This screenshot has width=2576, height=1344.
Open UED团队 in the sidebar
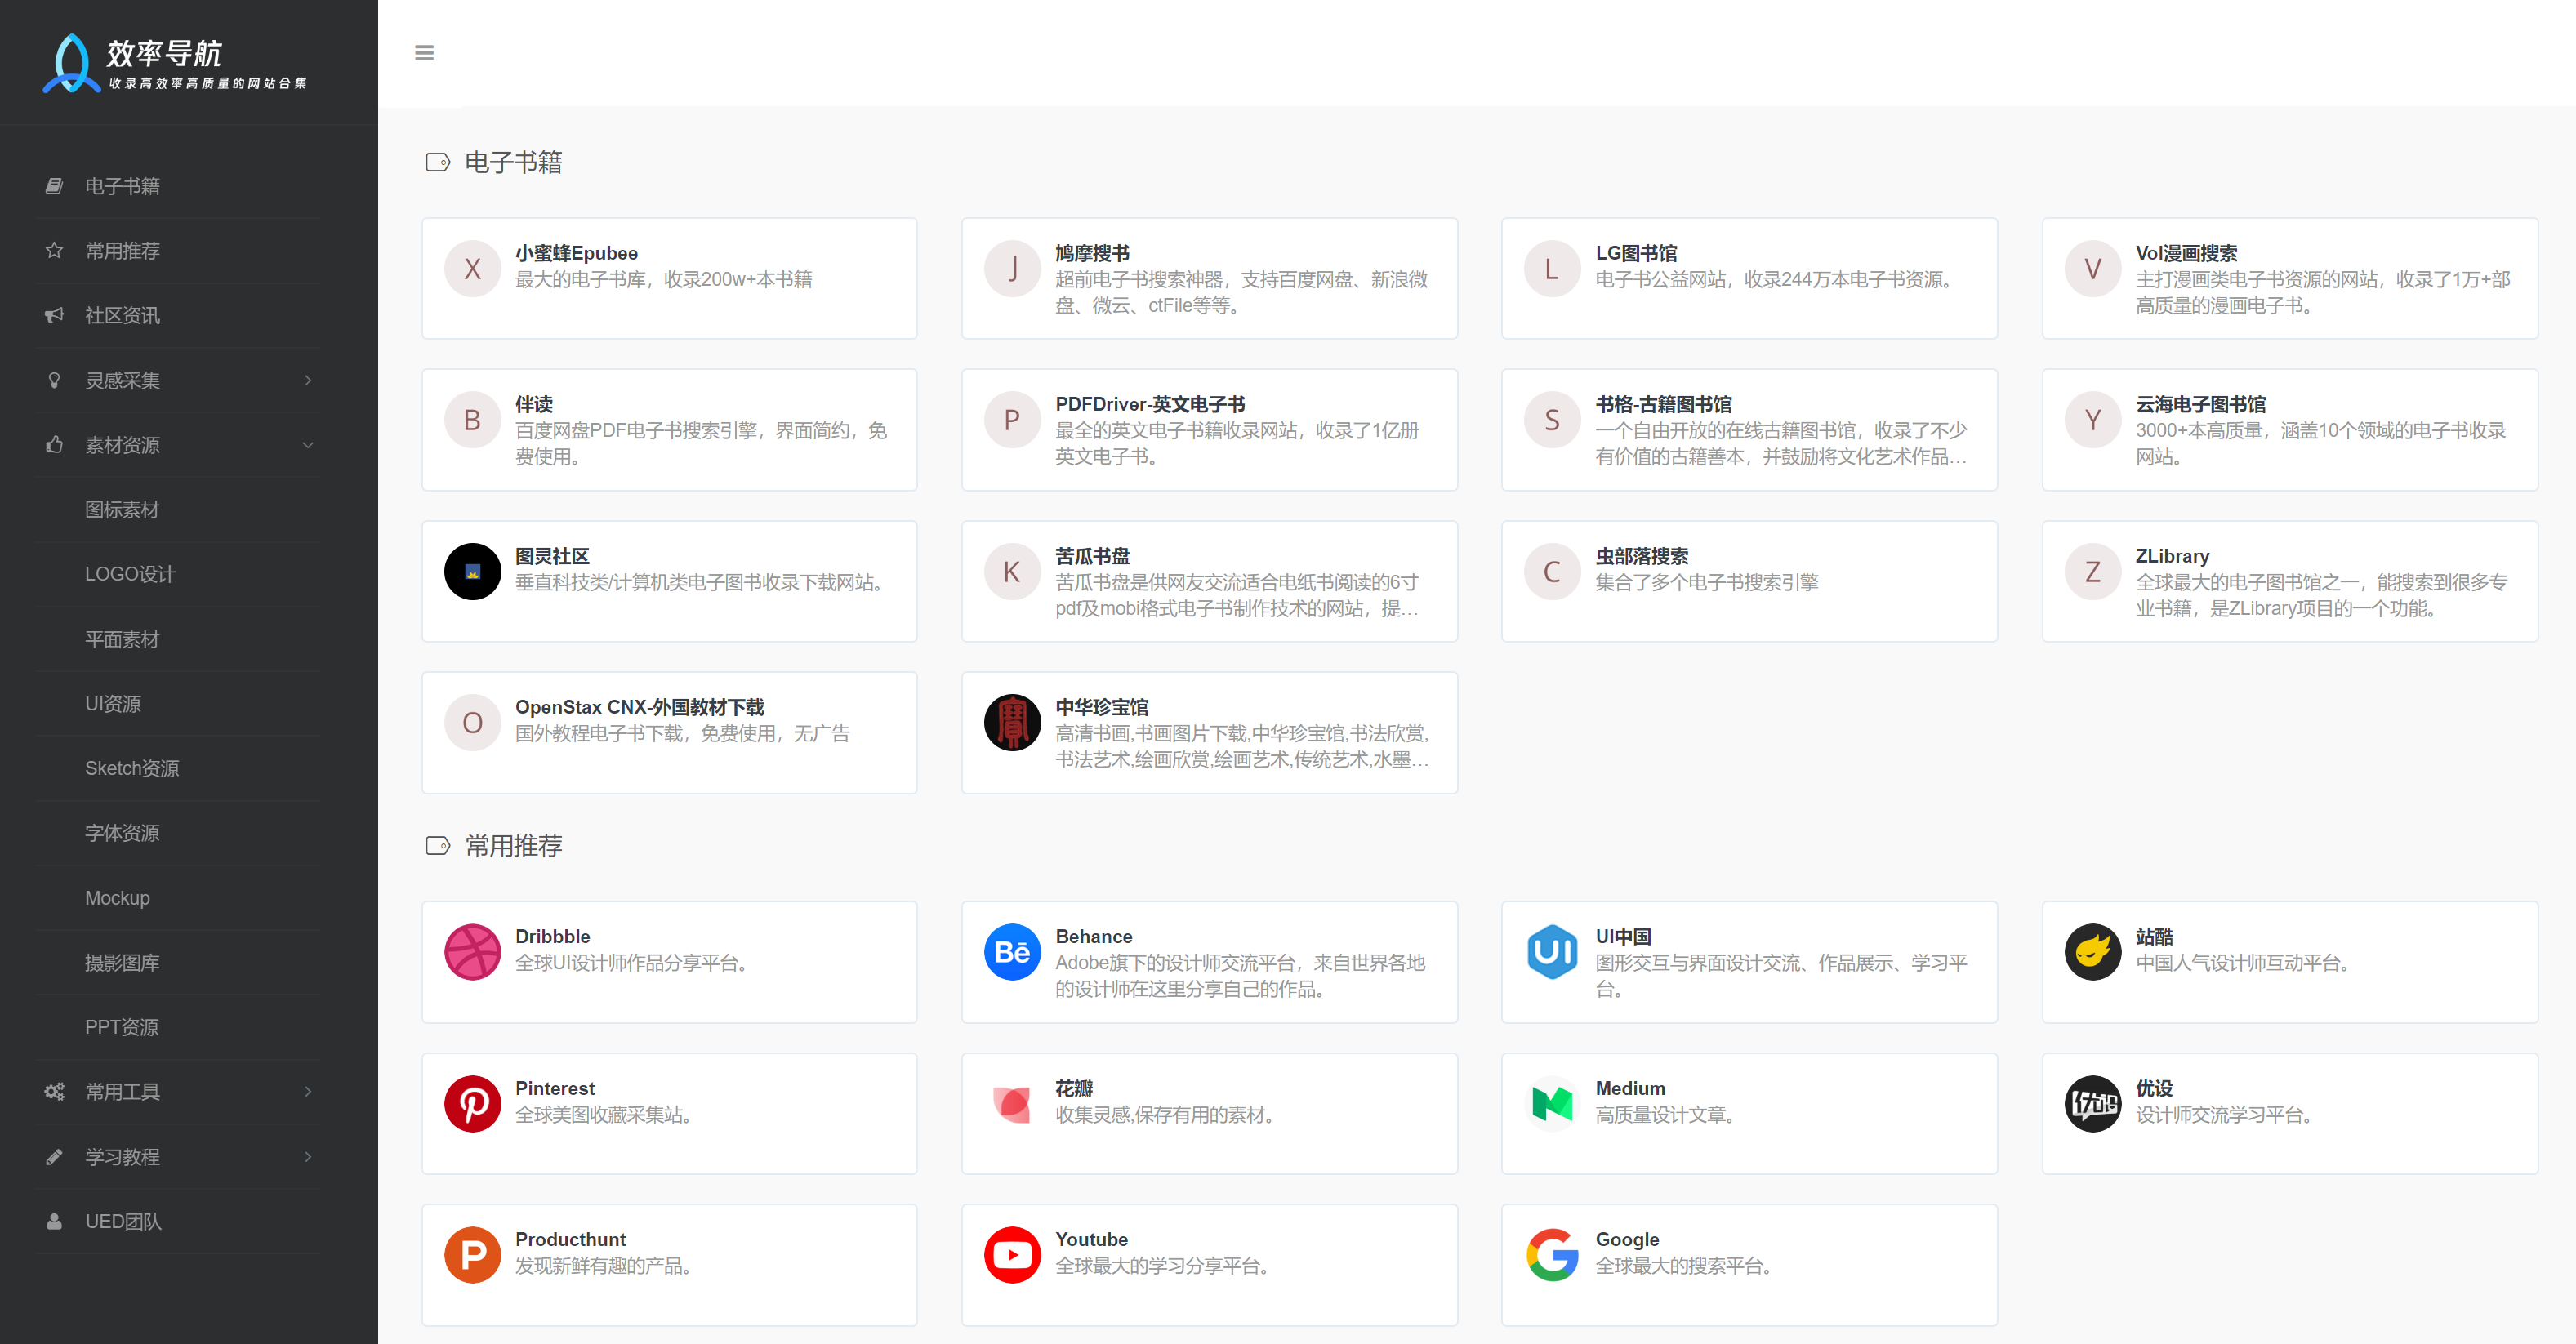pos(122,1221)
